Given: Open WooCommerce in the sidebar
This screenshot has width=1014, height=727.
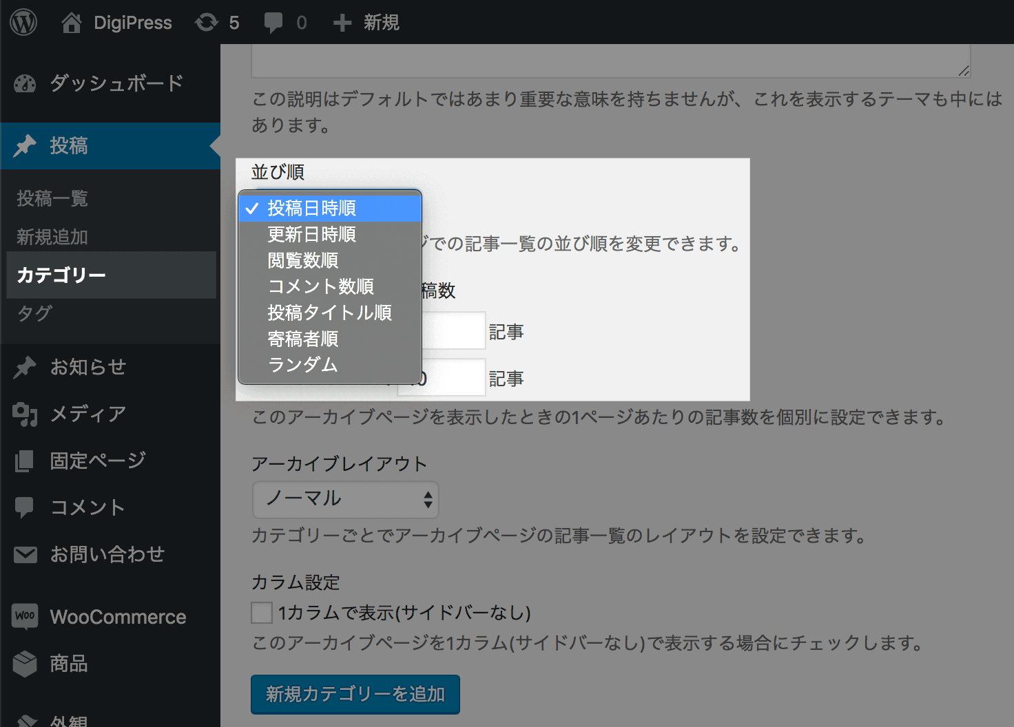Looking at the screenshot, I should coord(117,617).
